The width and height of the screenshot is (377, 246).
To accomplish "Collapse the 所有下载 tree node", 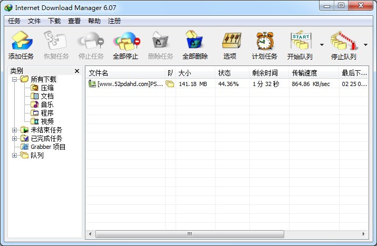I will (15, 79).
